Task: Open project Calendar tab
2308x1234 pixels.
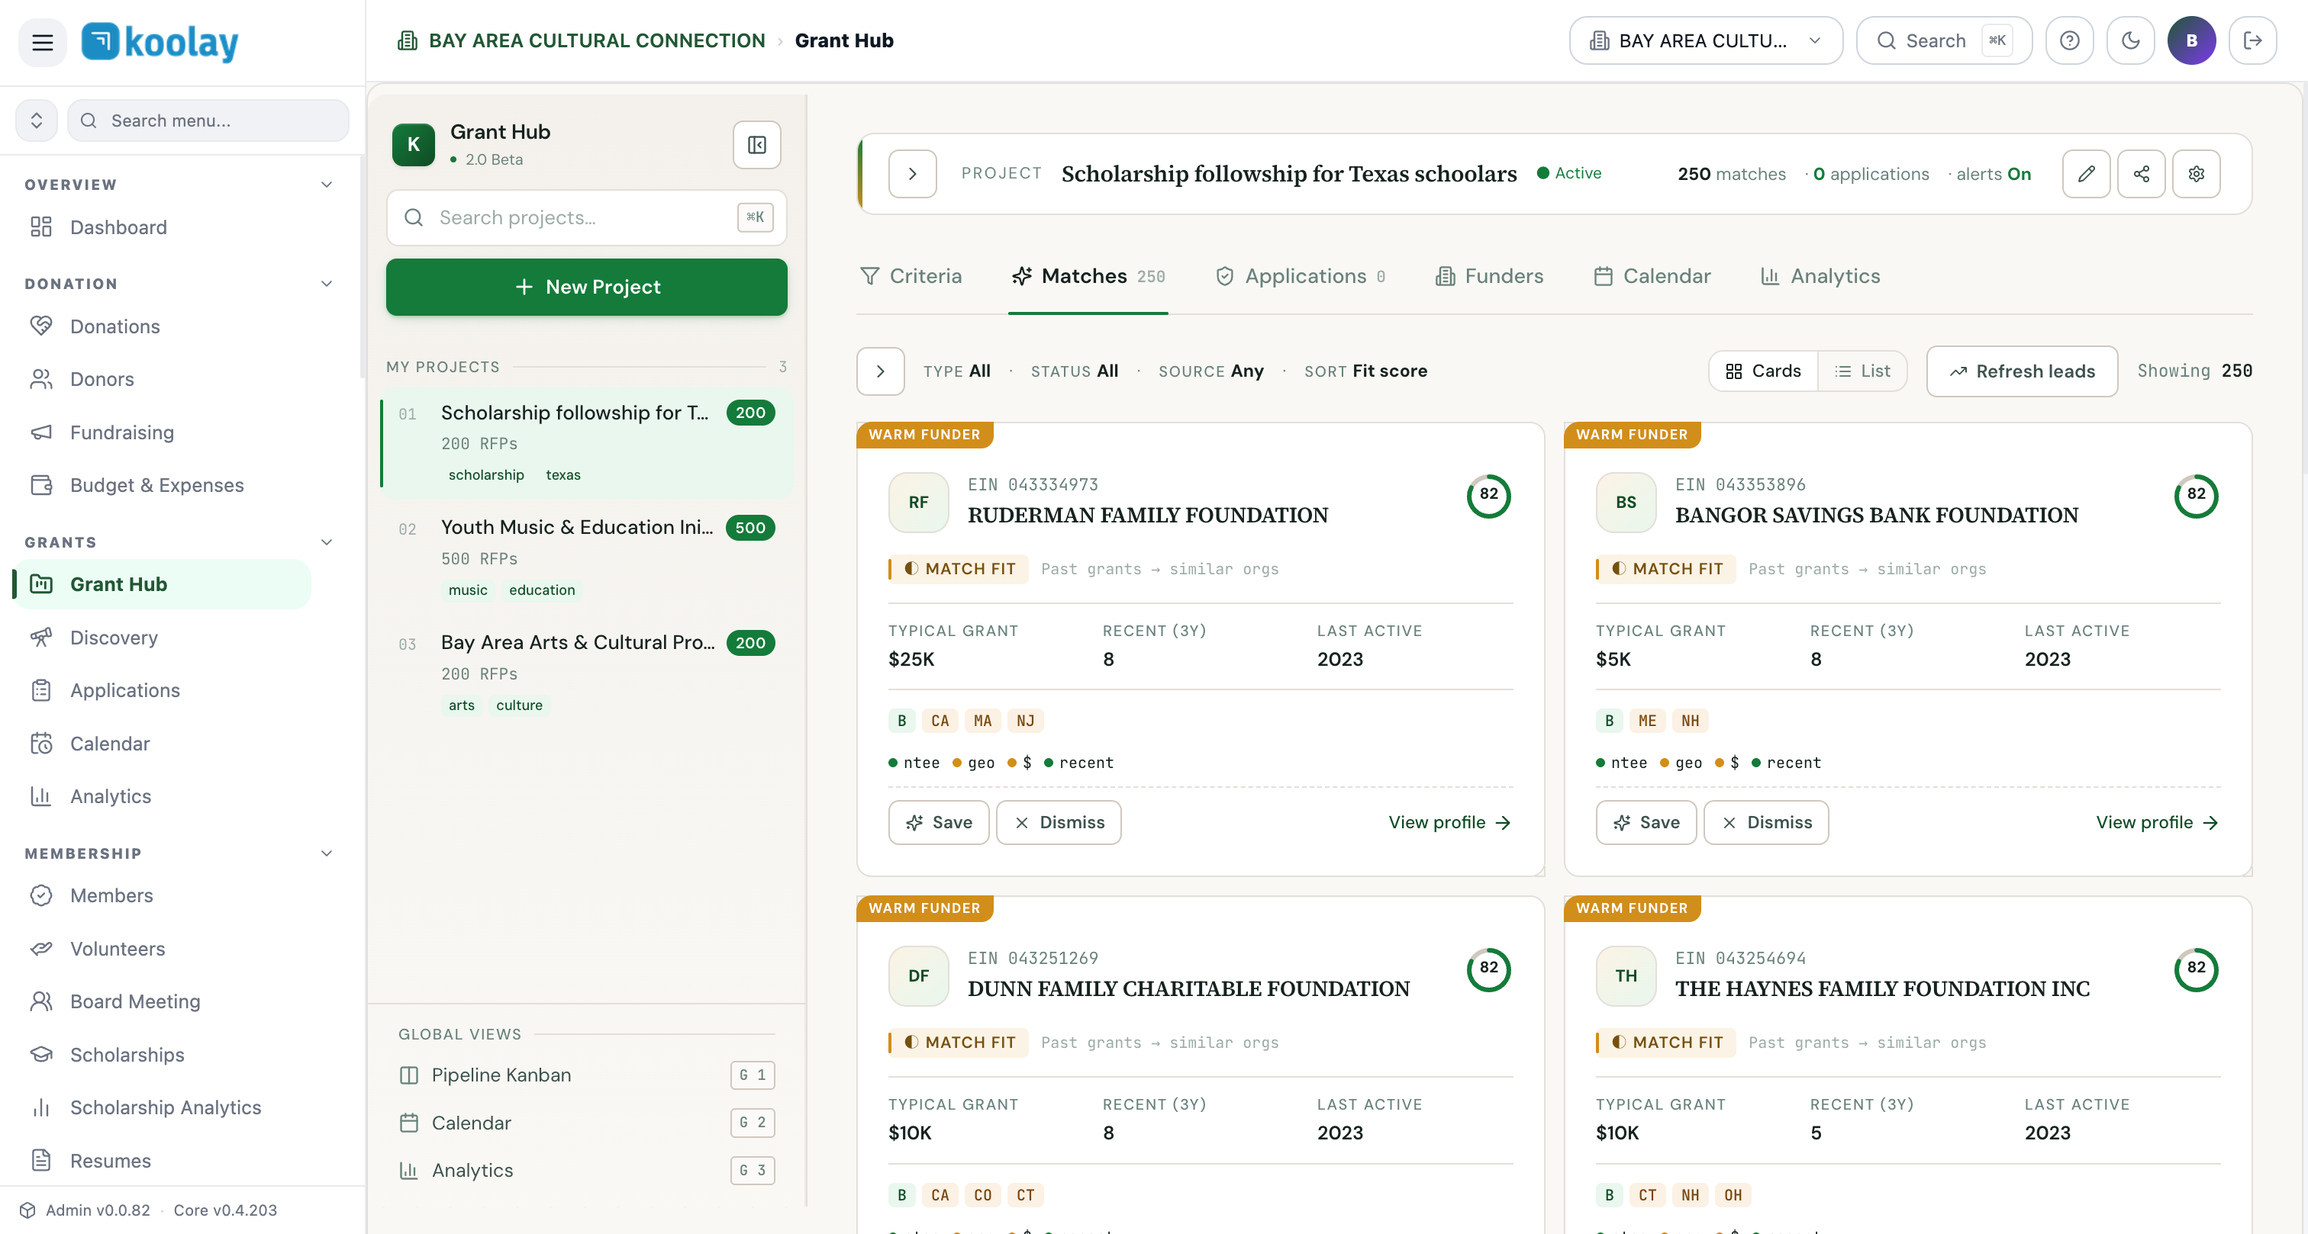Action: tap(1652, 276)
